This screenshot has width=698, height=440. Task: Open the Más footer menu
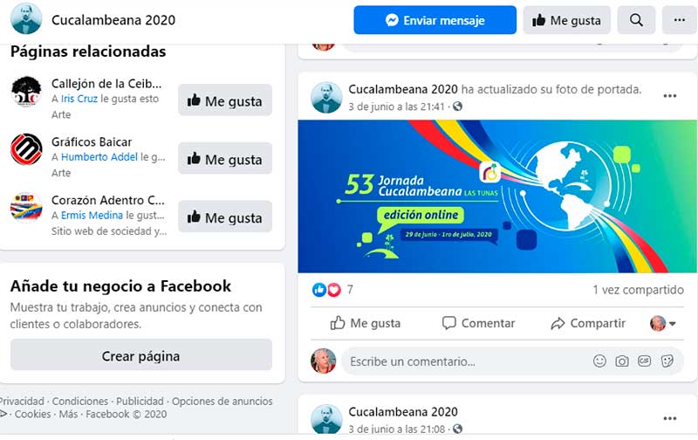click(x=68, y=414)
